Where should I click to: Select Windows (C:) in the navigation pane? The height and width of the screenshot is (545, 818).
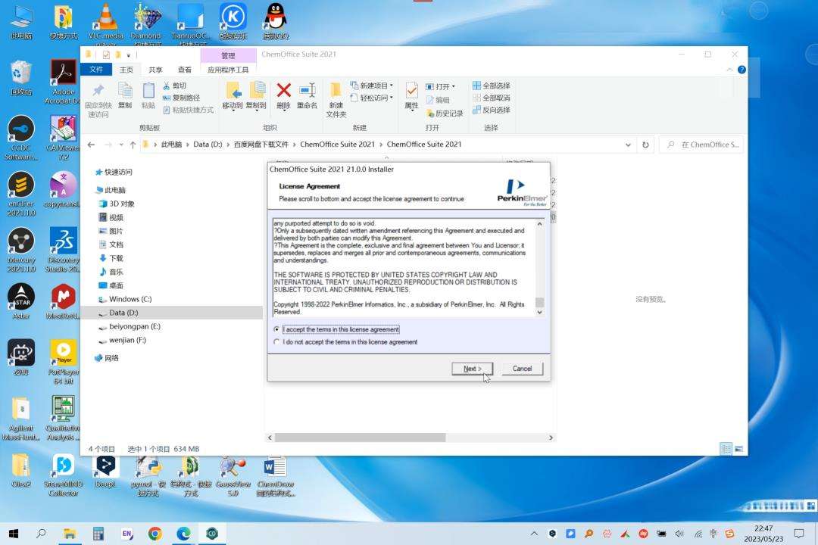pos(130,299)
